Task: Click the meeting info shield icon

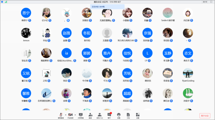Action: coord(2,2)
